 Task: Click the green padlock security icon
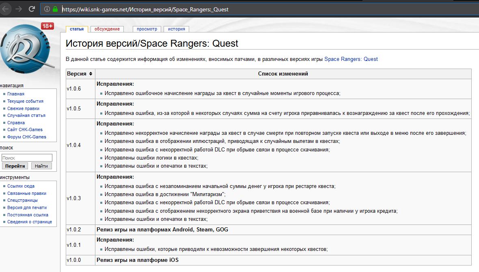coord(55,9)
